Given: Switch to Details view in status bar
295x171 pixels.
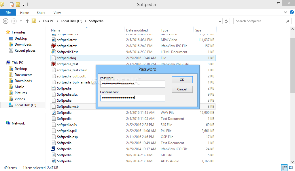Looking at the screenshot, I should pyautogui.click(x=284, y=168).
